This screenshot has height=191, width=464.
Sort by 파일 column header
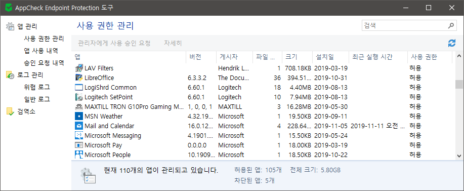(268, 57)
